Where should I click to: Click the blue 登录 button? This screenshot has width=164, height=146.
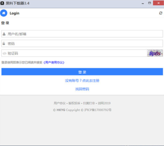pos(82,72)
